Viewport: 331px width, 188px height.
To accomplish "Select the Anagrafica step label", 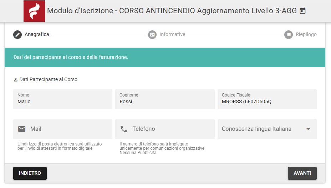I will coord(37,35).
